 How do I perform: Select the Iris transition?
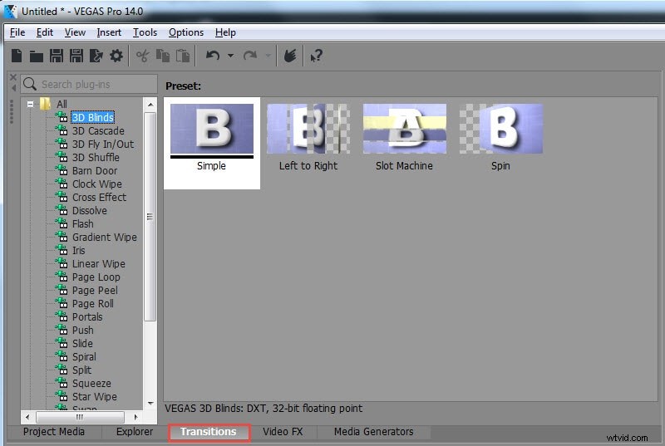pyautogui.click(x=78, y=250)
